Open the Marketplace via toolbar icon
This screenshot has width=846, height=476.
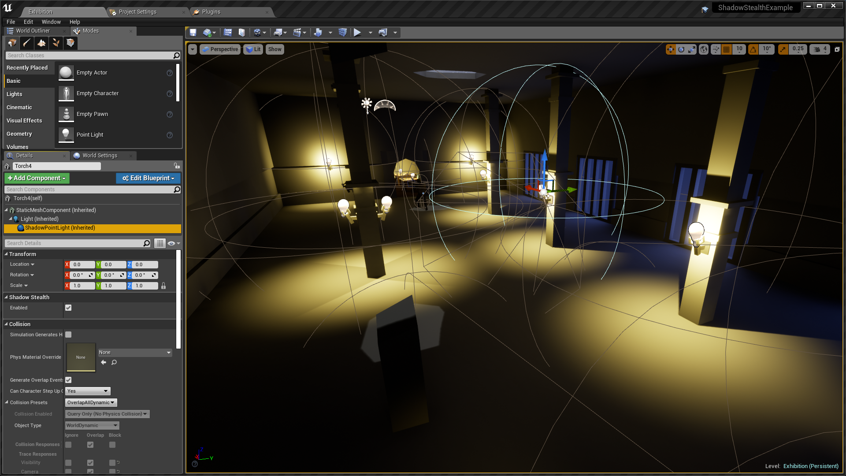coord(241,32)
